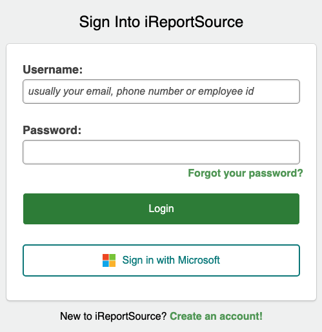Open the Forgot your password link
322x332 pixels.
tap(245, 173)
